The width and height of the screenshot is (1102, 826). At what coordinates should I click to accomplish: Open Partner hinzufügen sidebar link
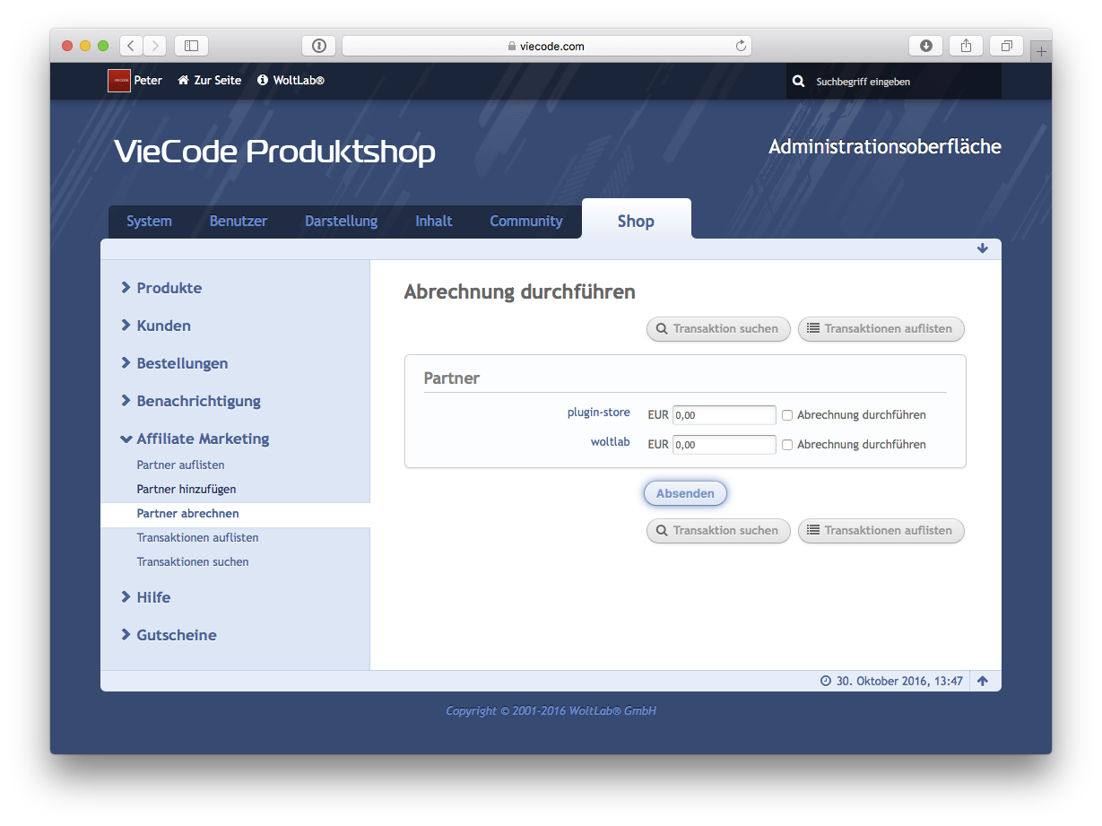(187, 490)
